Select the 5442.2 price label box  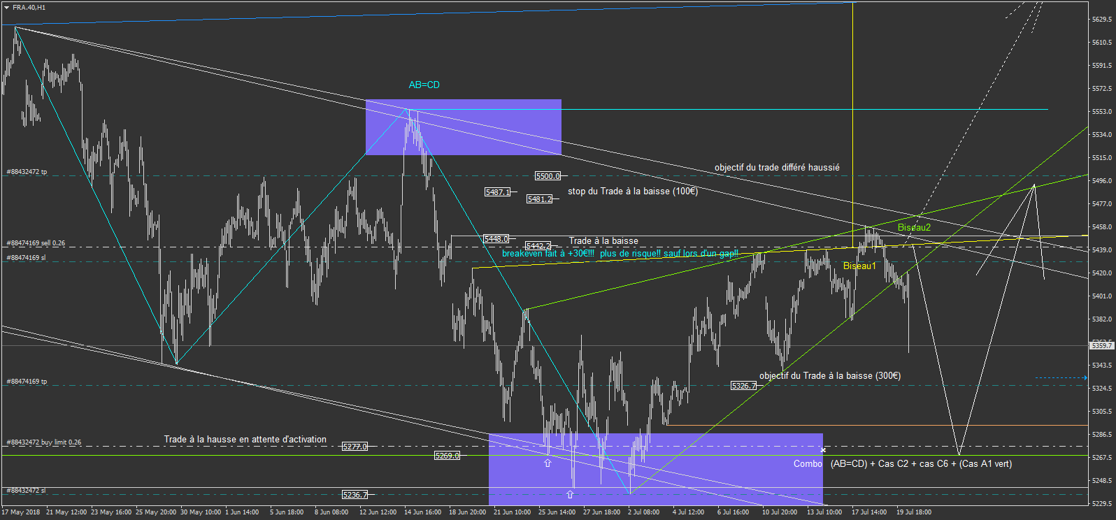(538, 246)
